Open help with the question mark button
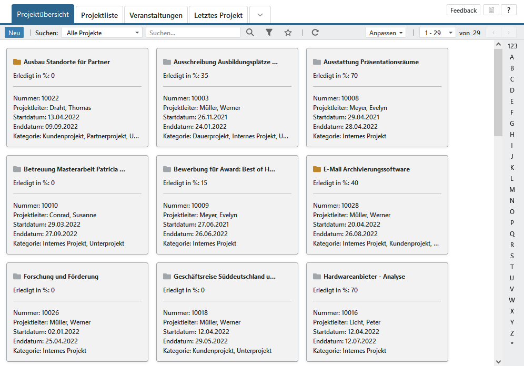Screen dimensions: 524x366 508,10
